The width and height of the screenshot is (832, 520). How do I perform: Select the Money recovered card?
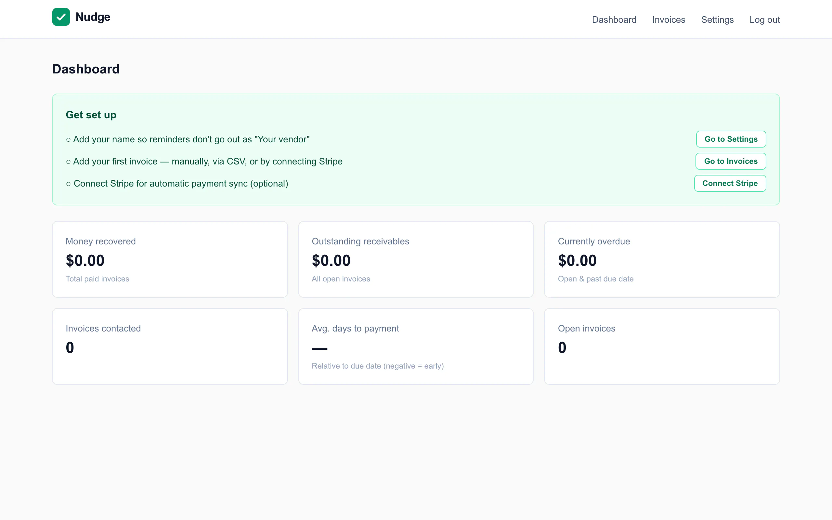click(x=170, y=259)
